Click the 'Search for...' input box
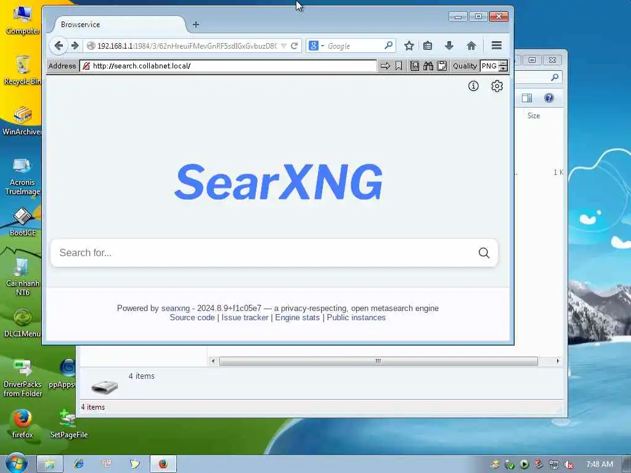Viewport: 631px width, 473px height. (x=264, y=253)
